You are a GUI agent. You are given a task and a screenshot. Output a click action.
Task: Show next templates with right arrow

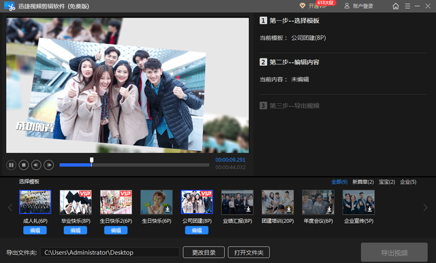[x=425, y=207]
